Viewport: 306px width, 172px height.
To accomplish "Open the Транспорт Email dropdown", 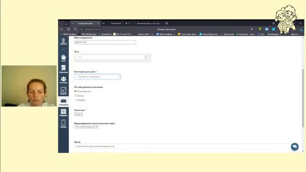I will pyautogui.click(x=78, y=114).
